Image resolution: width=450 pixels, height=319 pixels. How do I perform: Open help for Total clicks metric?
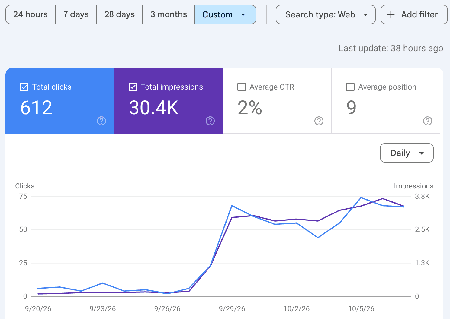101,121
